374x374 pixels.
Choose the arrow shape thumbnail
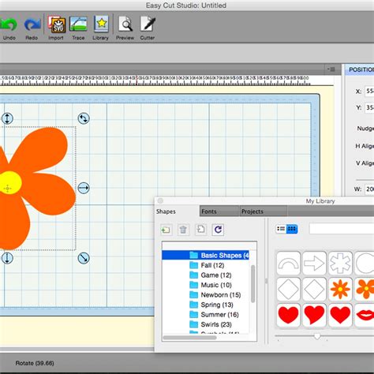coord(314,263)
